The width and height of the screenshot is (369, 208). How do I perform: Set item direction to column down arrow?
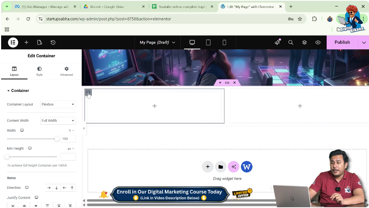[x=57, y=188]
